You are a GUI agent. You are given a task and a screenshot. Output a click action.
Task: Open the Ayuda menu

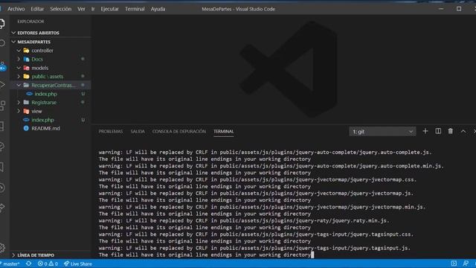click(158, 9)
